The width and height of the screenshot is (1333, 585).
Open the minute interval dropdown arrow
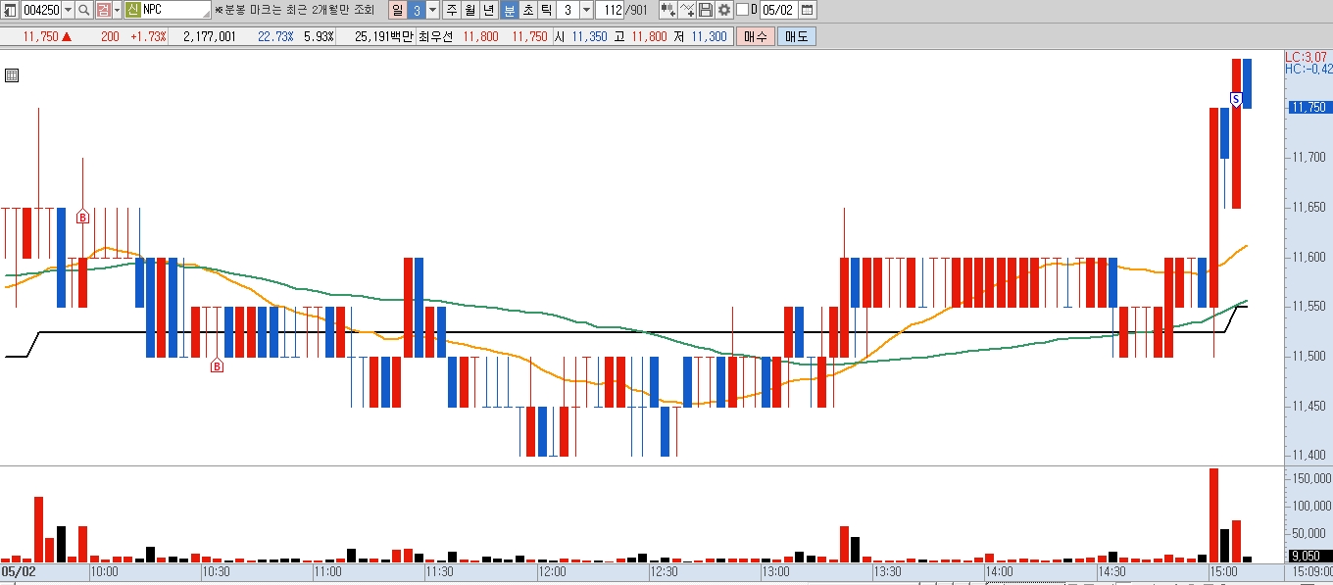pyautogui.click(x=586, y=10)
